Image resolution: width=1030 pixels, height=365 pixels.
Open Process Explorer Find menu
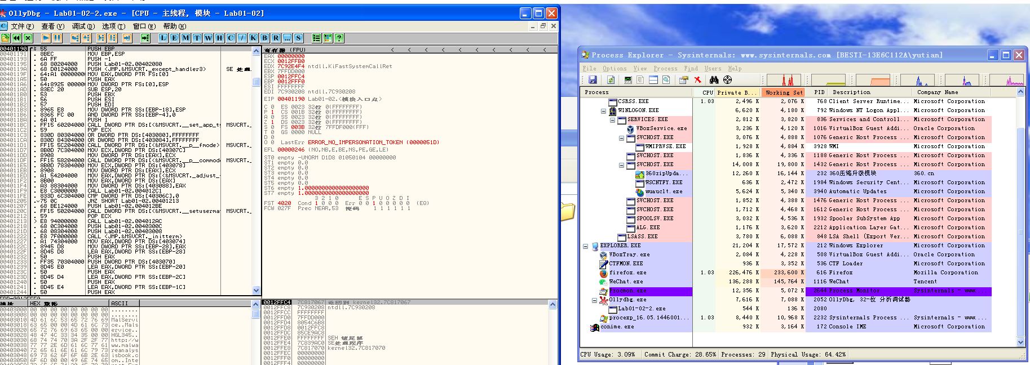coord(691,68)
